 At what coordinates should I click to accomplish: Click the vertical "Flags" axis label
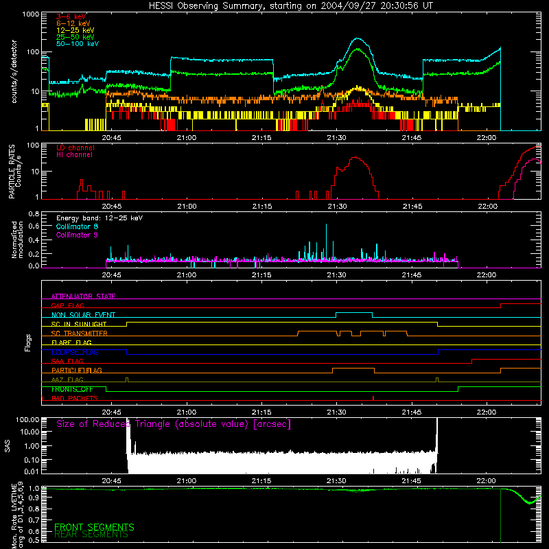pos(28,342)
